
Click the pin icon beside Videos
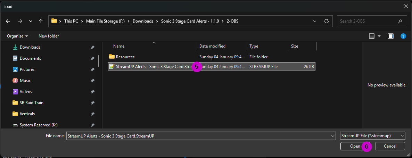pos(92,92)
